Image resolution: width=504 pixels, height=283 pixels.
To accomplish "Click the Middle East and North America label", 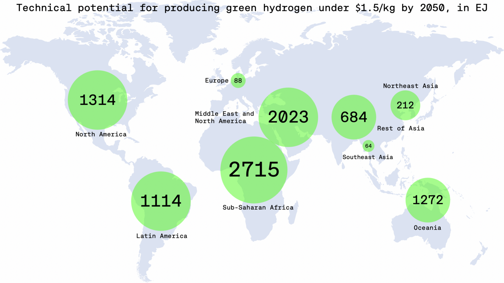I will tap(224, 117).
